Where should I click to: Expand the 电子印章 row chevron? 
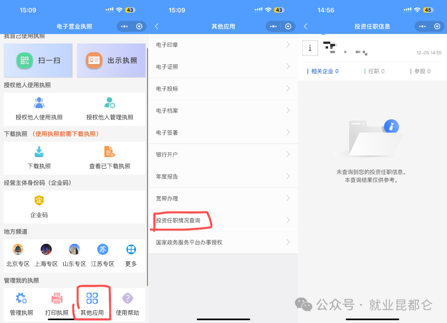(x=288, y=44)
